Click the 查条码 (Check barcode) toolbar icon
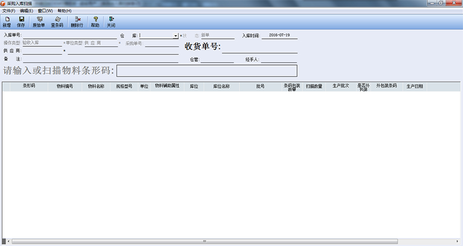 (57, 22)
